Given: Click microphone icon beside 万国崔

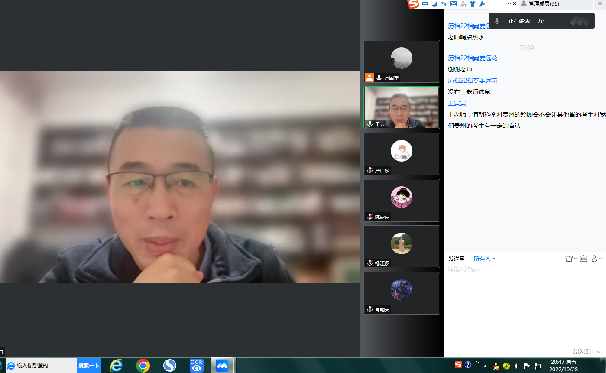Looking at the screenshot, I should (x=379, y=78).
